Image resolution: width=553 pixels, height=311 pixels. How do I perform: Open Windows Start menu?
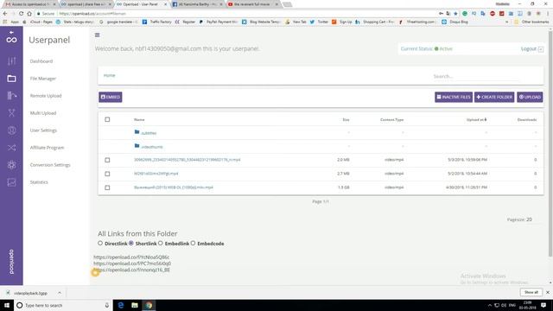click(x=7, y=305)
